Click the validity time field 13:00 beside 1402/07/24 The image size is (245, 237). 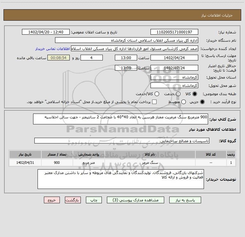126,68
